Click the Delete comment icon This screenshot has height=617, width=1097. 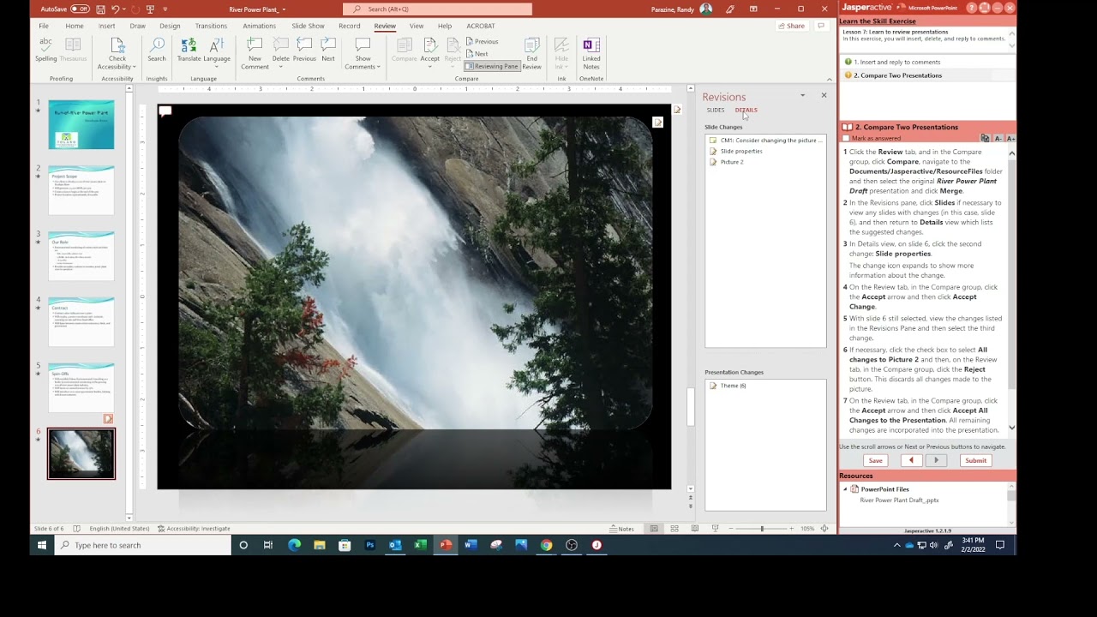280,45
